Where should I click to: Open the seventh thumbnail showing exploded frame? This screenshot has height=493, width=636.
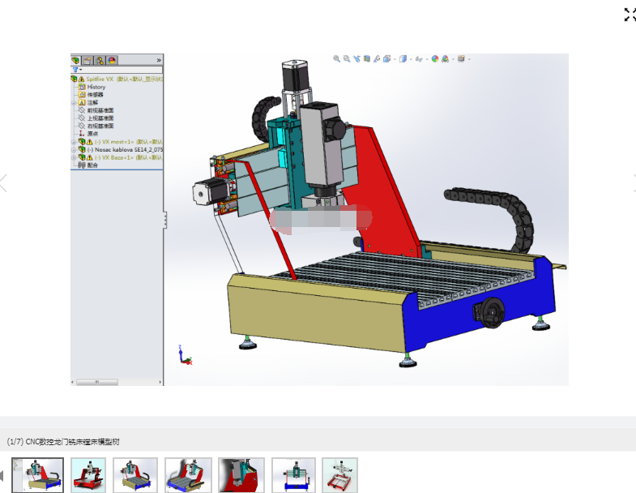click(340, 475)
